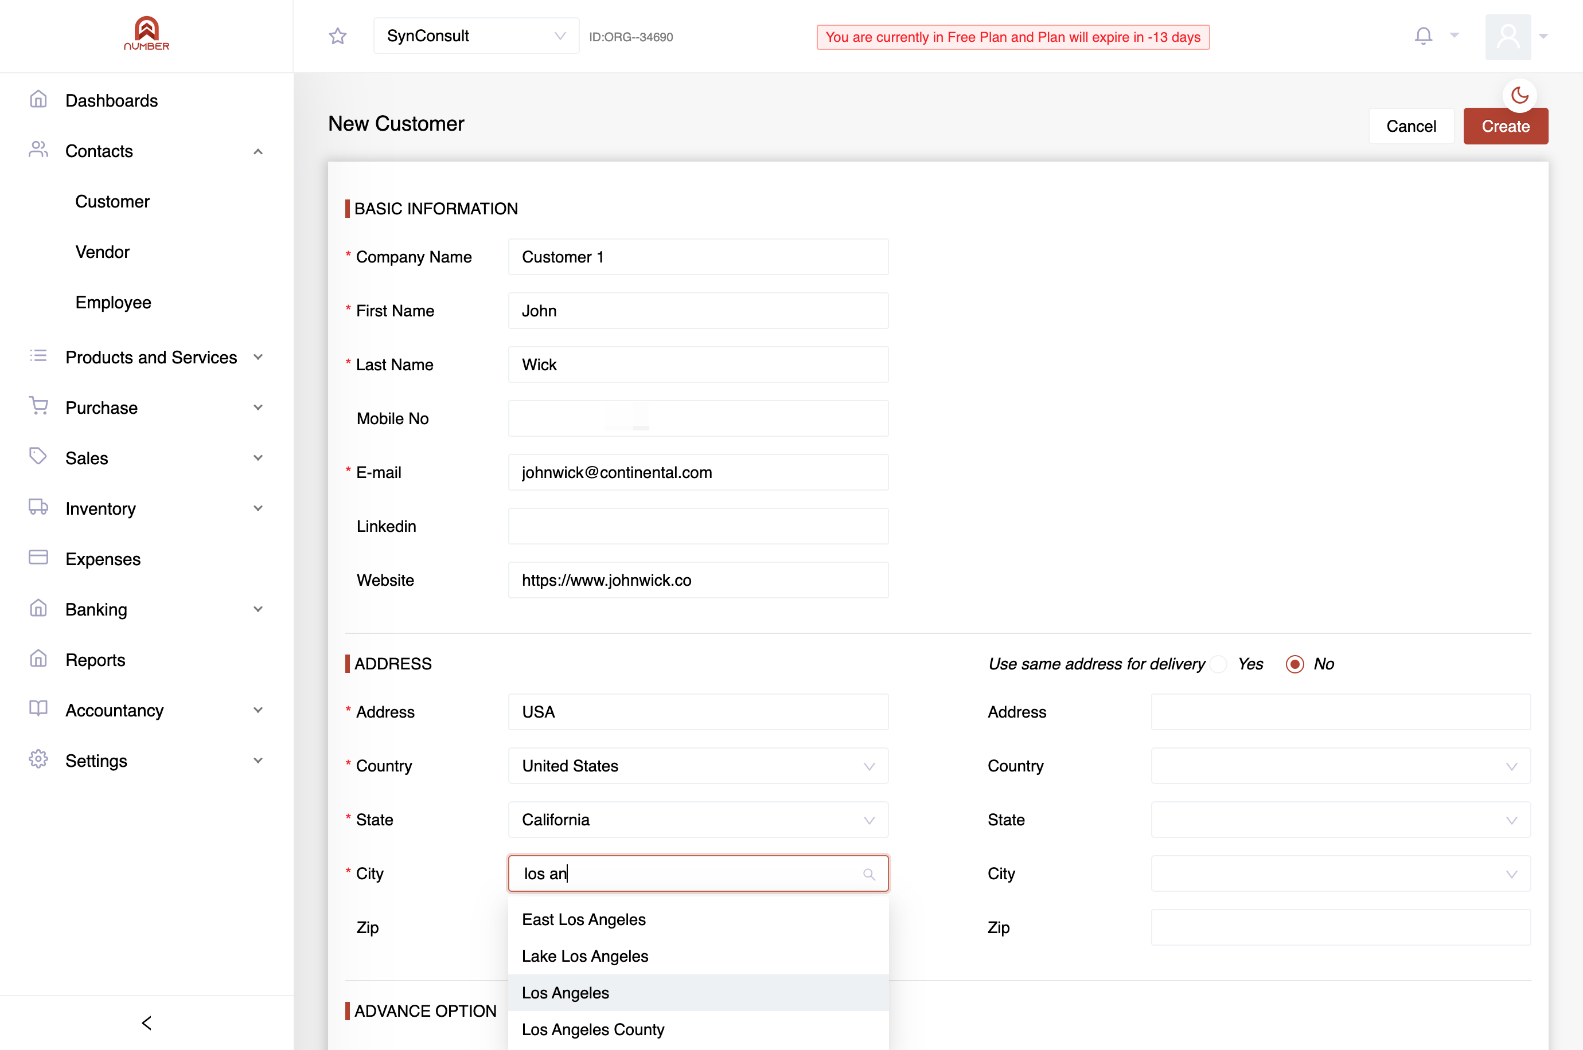1583x1050 pixels.
Task: Open the Employee submenu item
Action: pos(113,303)
